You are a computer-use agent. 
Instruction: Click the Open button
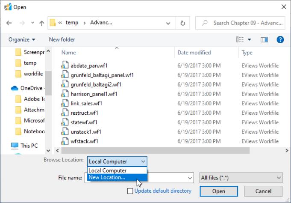[219, 191]
